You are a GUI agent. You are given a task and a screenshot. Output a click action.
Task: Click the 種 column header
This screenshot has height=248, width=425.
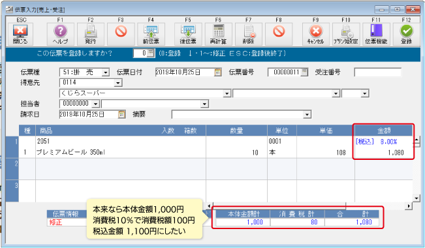point(27,131)
